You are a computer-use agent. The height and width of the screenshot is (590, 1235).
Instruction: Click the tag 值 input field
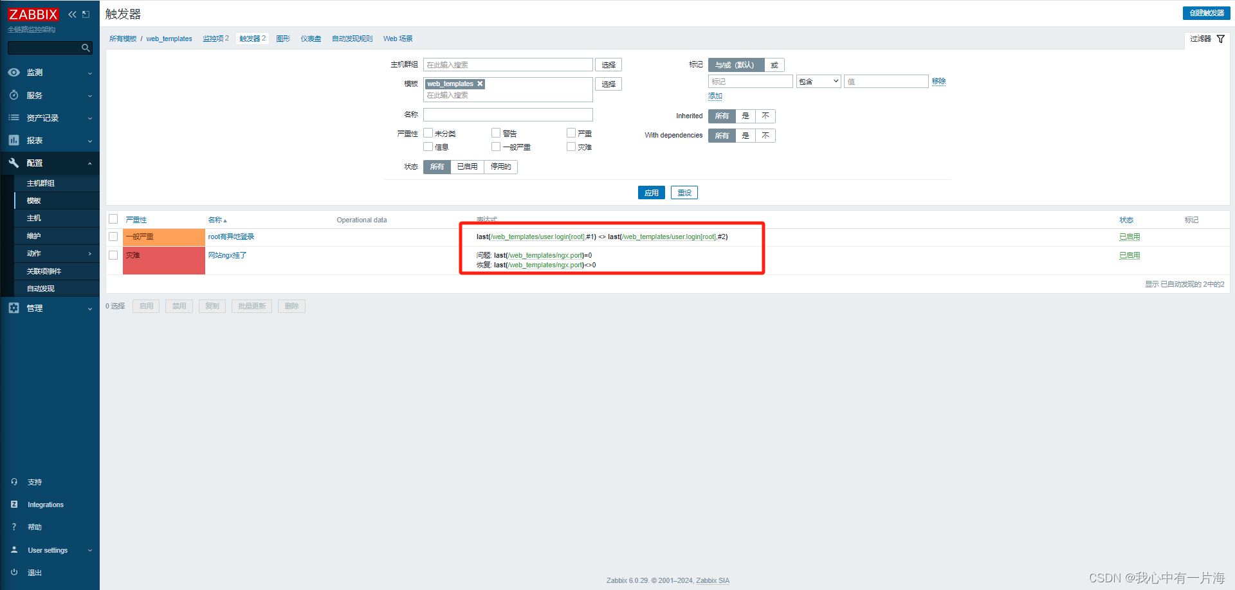[886, 82]
